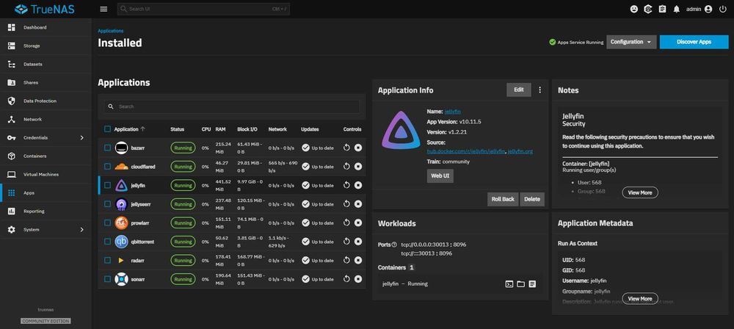Open the jellyfin Web UI

tap(440, 176)
